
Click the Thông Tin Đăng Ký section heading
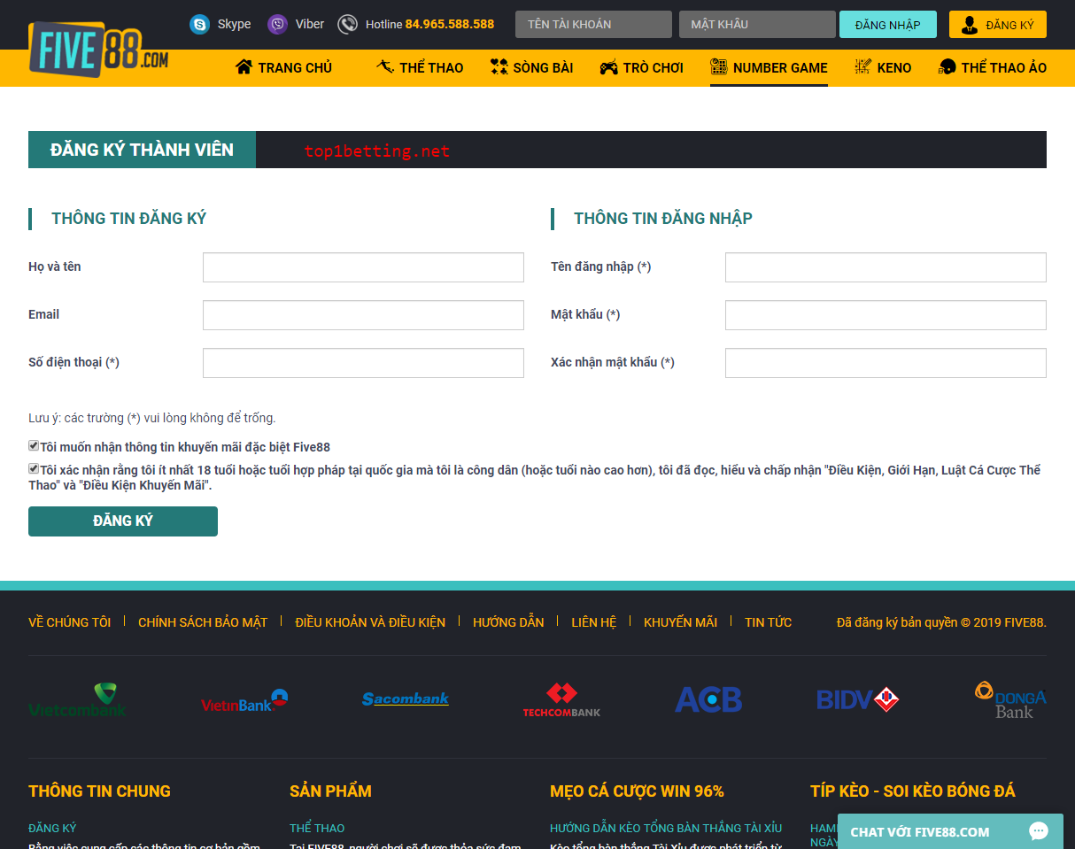128,219
